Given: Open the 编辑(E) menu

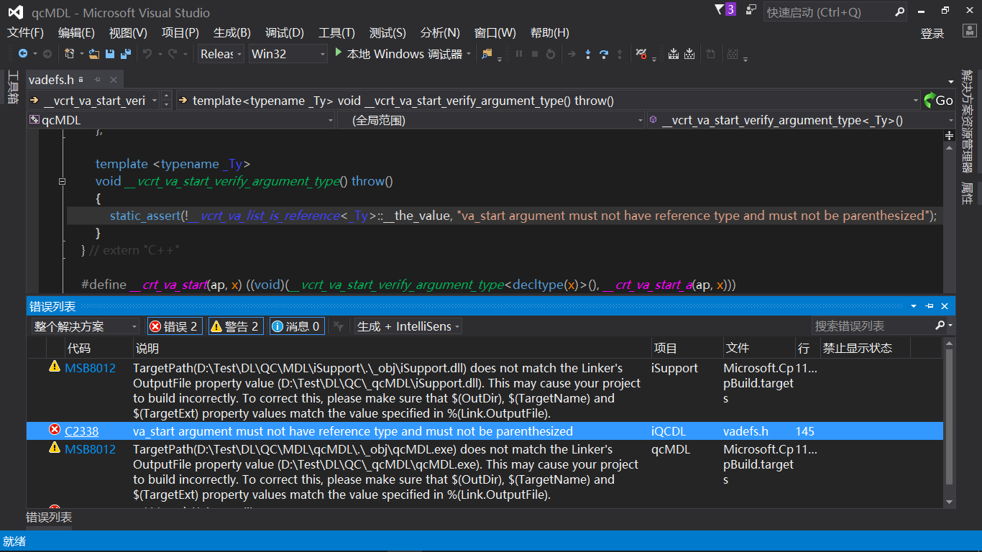Looking at the screenshot, I should coord(76,33).
